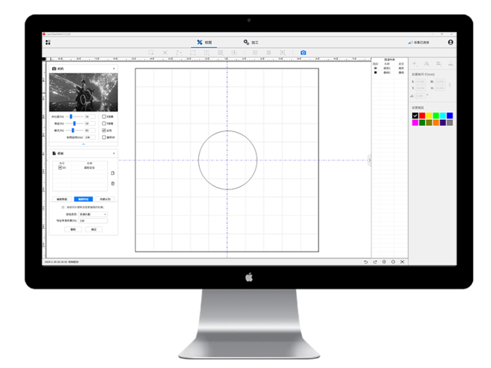This screenshot has height=368, width=491.
Task: Collapse right panels using canvas edge arrow
Action: (x=370, y=160)
